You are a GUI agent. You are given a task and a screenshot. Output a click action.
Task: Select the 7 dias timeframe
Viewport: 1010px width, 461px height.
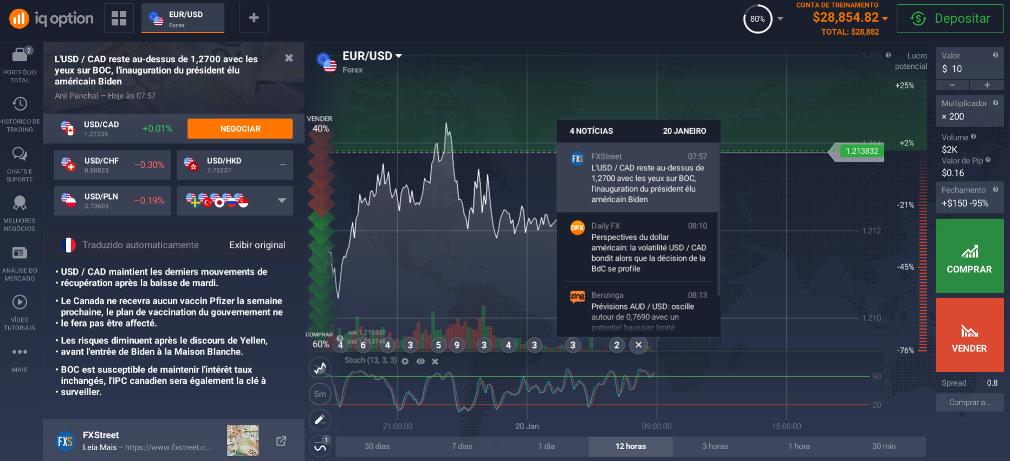tap(462, 446)
